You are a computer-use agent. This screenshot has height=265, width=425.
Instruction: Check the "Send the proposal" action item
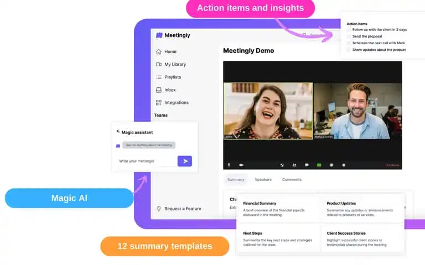point(349,36)
